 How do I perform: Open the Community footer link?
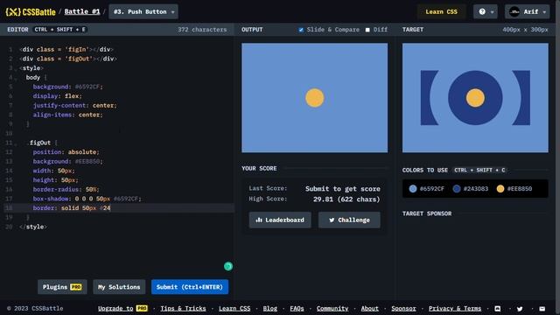(x=332, y=309)
